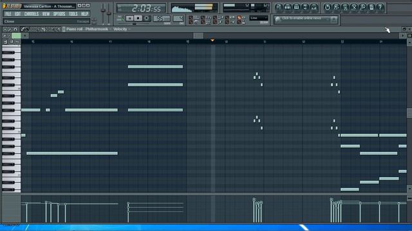Toggle the first top-row recording panel button
Screen dimensions: 412x231
pos(191,17)
